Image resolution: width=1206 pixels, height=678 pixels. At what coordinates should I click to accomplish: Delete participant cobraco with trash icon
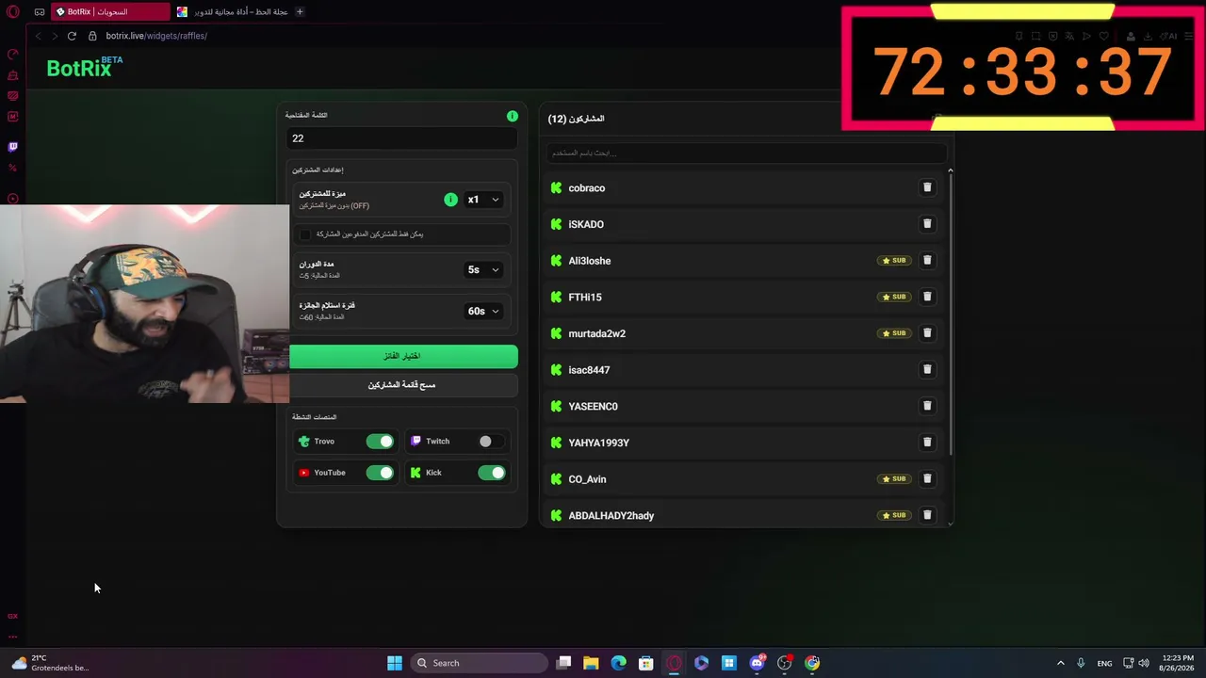[927, 187]
